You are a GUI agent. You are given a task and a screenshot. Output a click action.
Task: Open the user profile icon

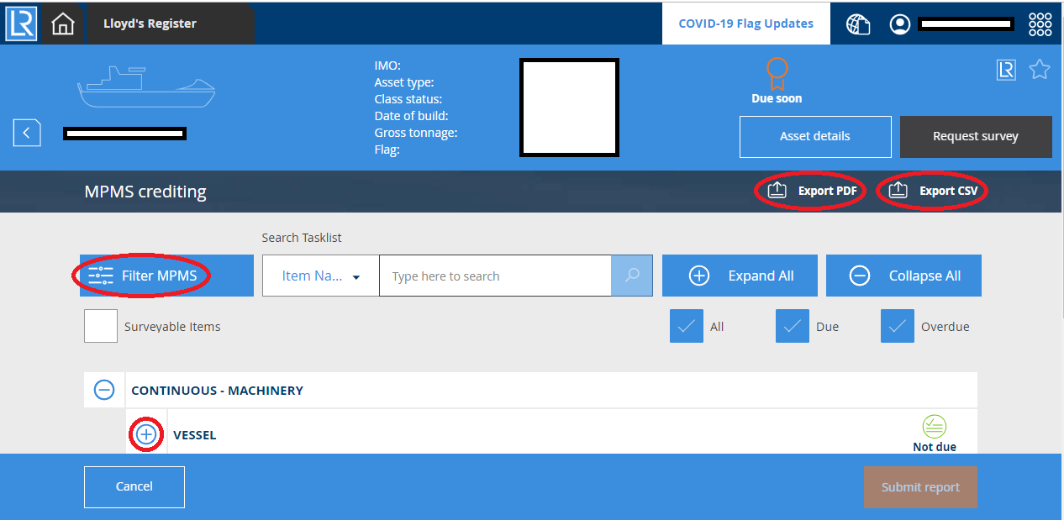[900, 24]
